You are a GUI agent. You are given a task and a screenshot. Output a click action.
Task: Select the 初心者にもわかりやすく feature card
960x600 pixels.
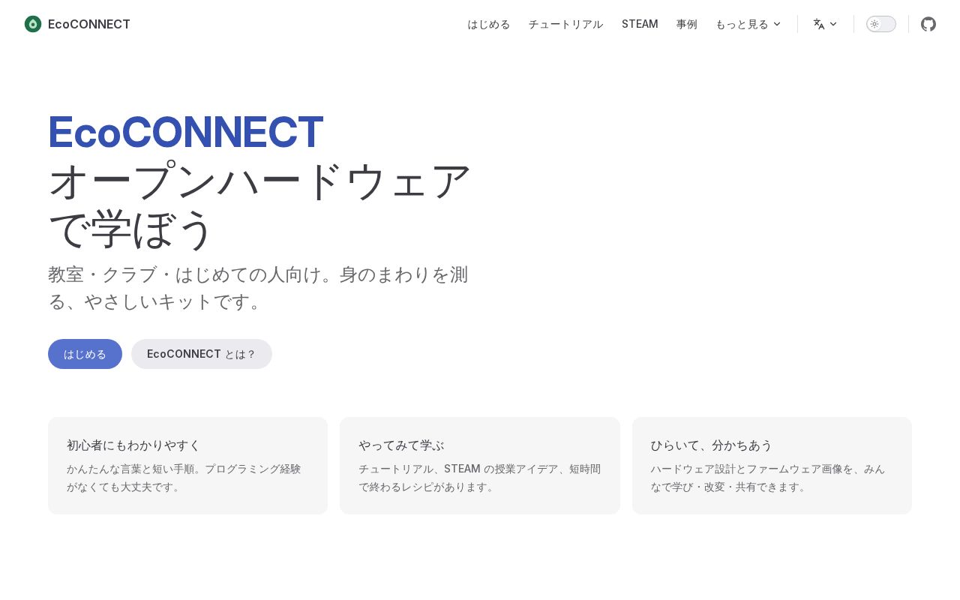(187, 466)
